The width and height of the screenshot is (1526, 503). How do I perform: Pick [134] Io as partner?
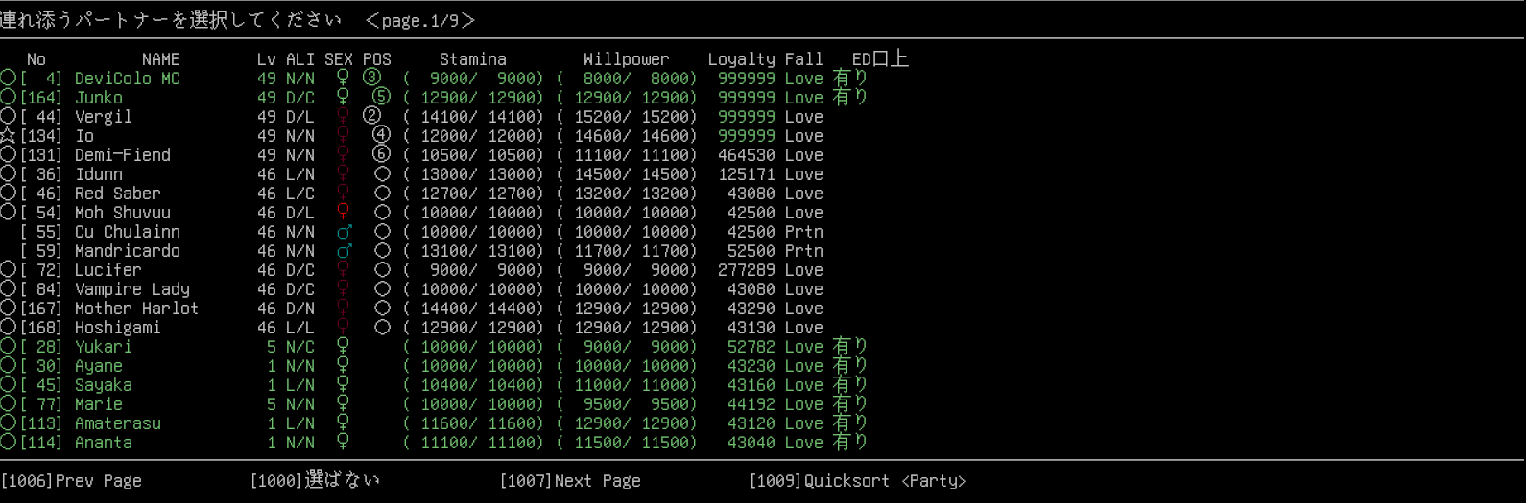57,136
